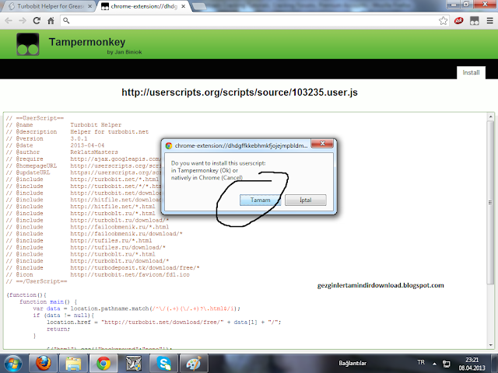Screen dimensions: 498x373
Task: Open a new browser tab
Action: [199, 6]
